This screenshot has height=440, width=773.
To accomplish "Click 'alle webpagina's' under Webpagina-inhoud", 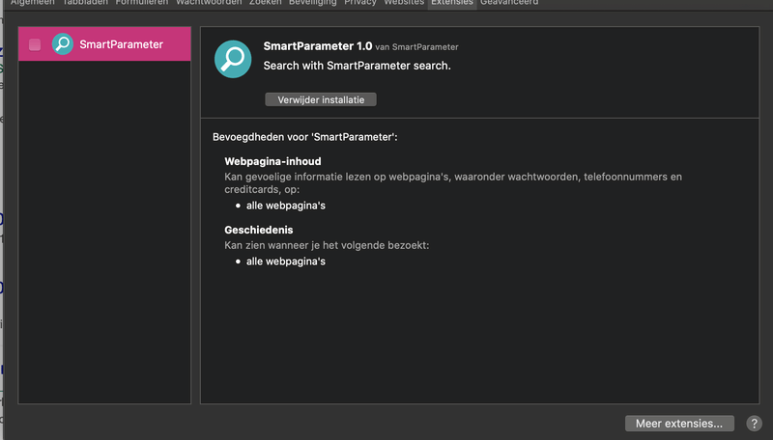I will [x=286, y=206].
